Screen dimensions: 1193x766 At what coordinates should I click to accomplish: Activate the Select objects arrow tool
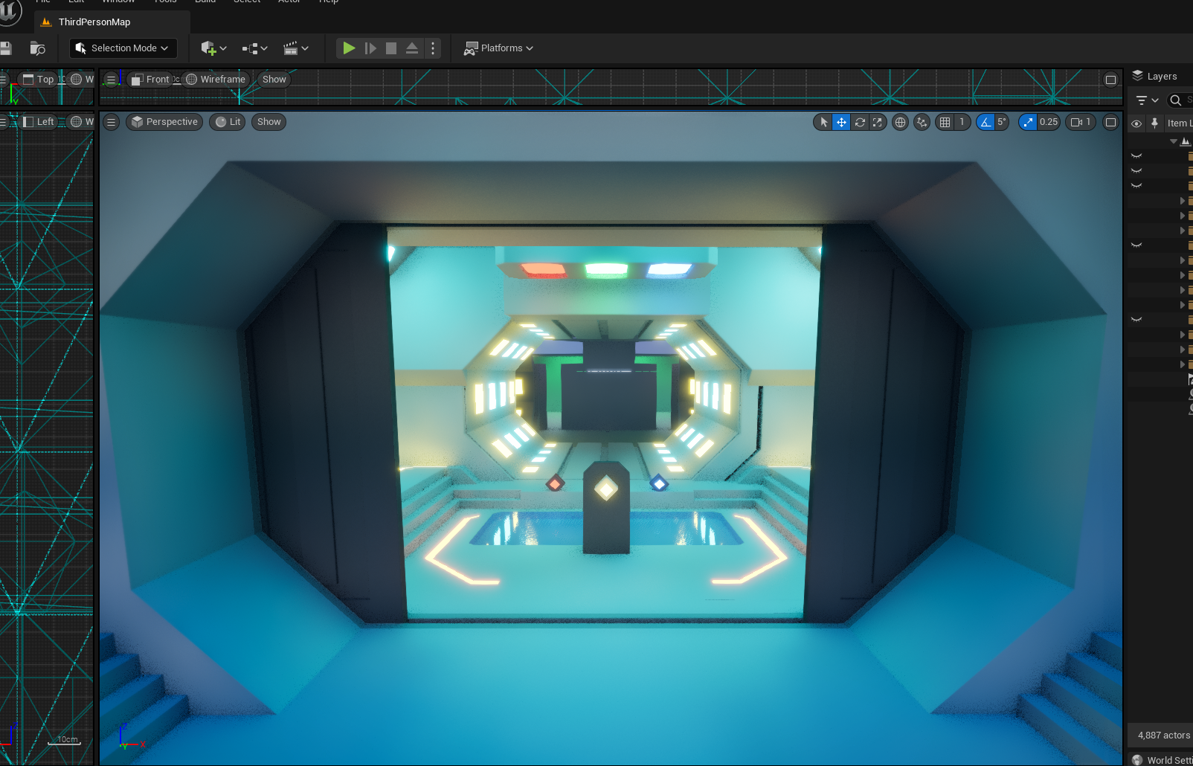click(823, 122)
